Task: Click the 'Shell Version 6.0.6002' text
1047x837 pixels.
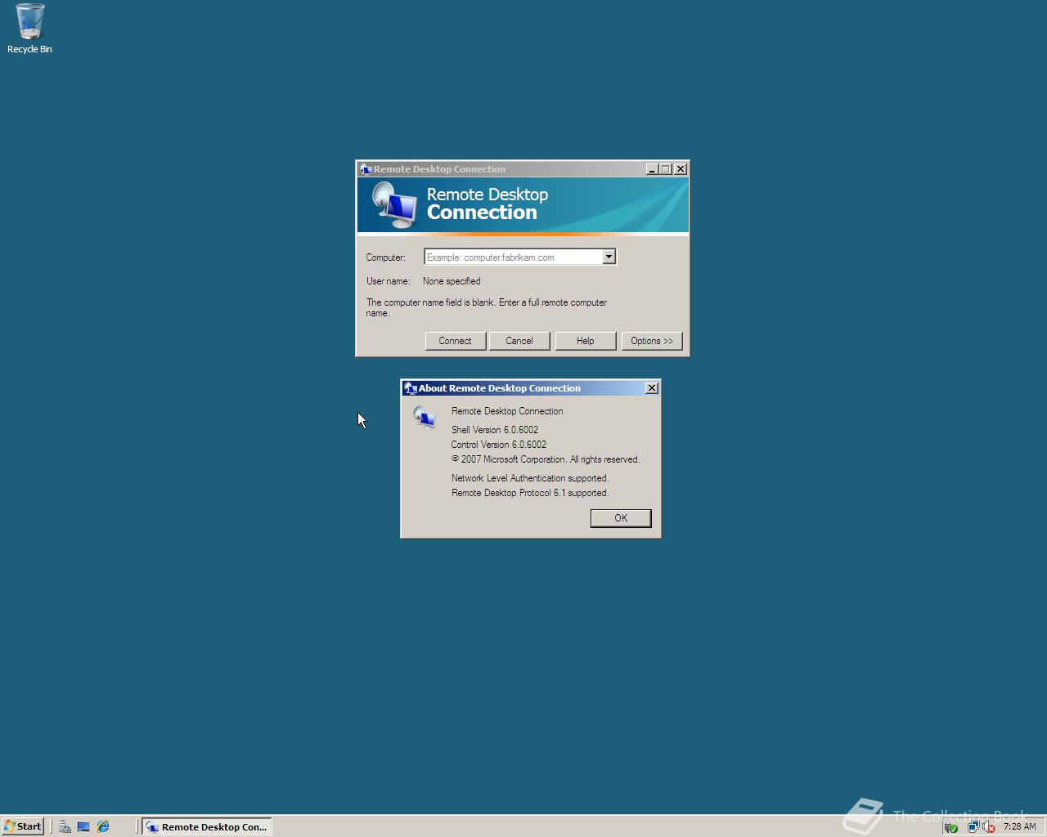Action: (495, 430)
